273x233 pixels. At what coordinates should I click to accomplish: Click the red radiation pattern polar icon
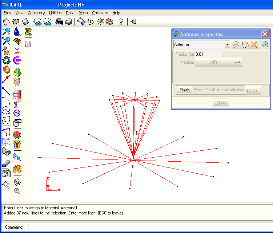click(17, 135)
